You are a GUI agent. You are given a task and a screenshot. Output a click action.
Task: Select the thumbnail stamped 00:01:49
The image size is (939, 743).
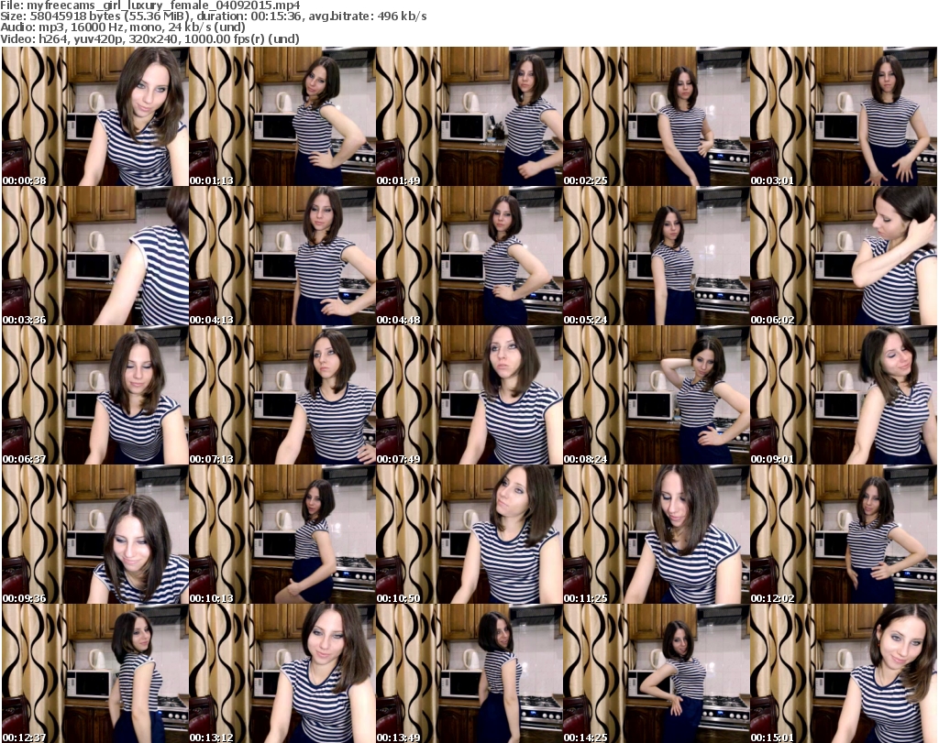469,116
